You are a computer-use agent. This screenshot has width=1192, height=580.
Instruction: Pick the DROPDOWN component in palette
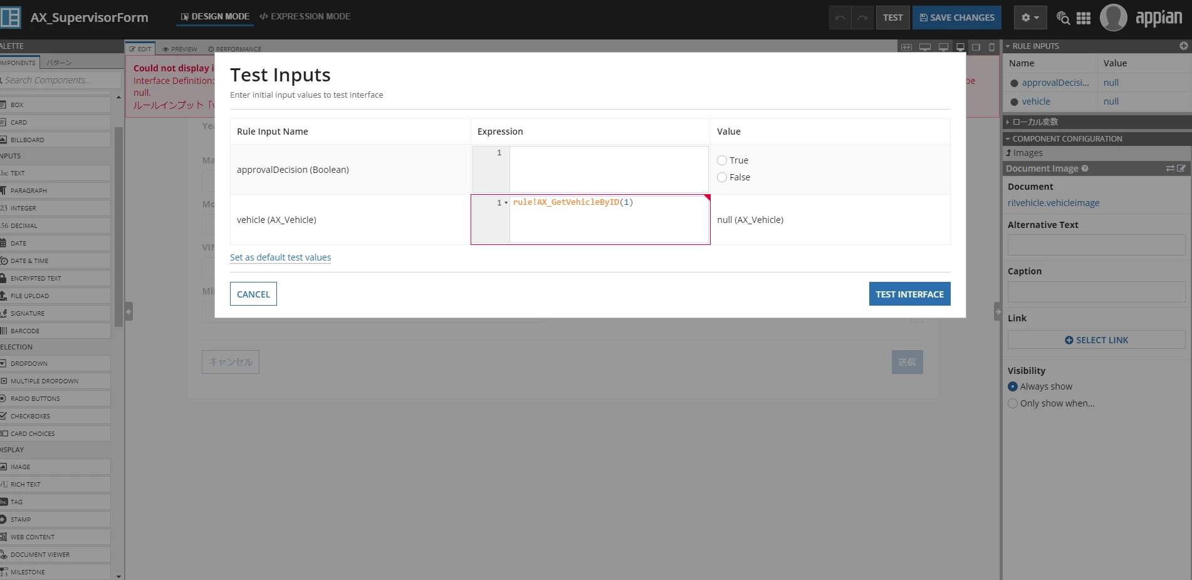[55, 363]
